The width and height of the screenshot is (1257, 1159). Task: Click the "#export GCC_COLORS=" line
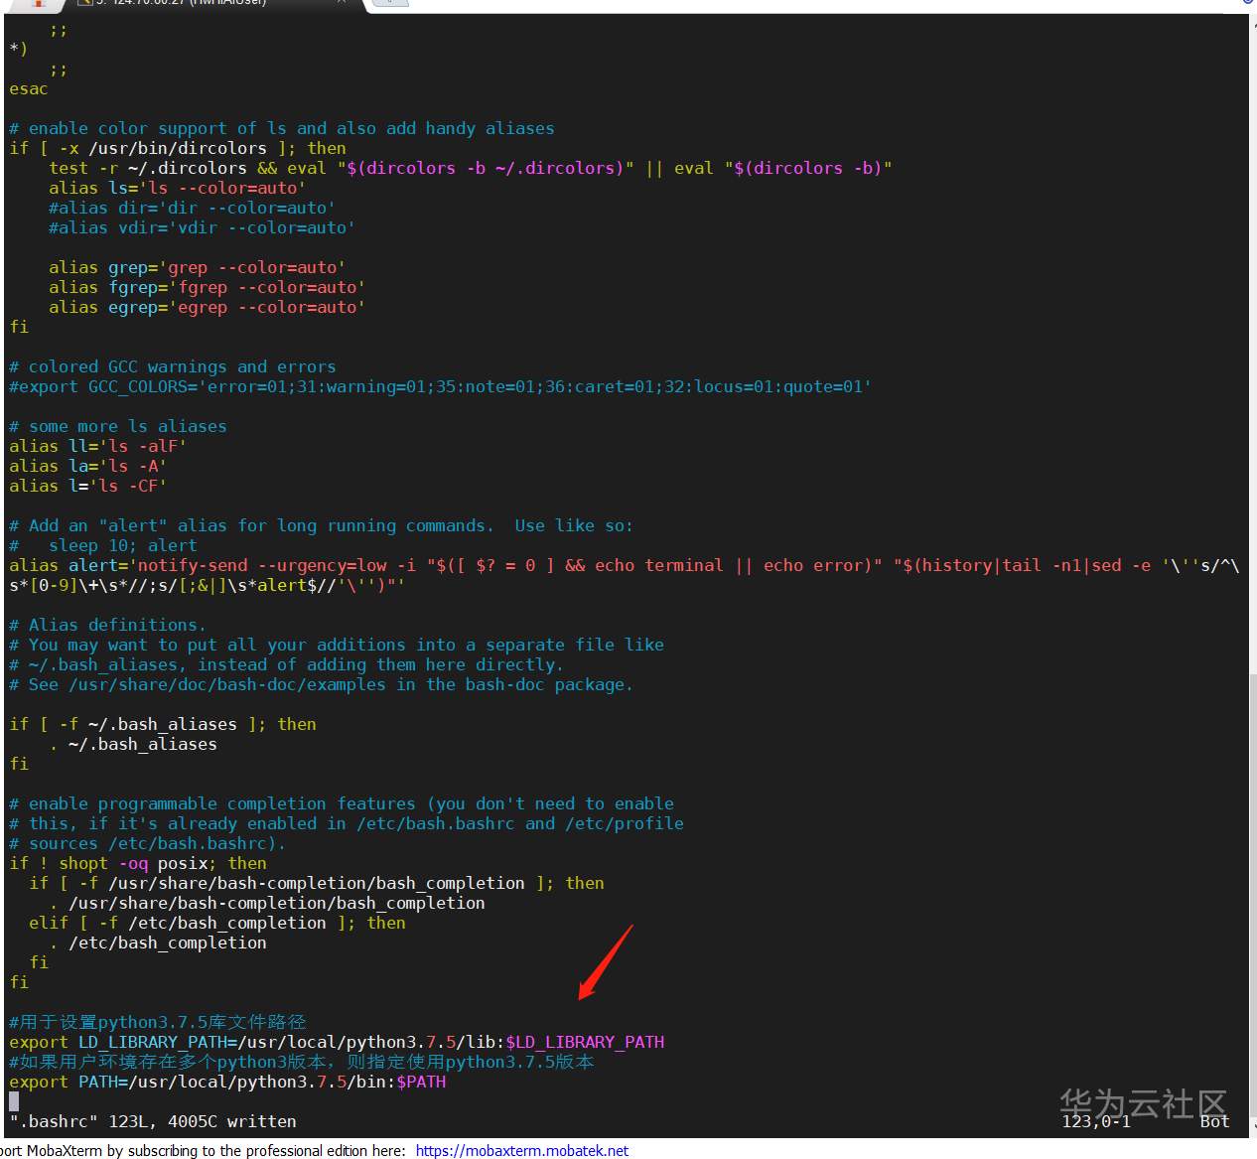[x=441, y=386]
